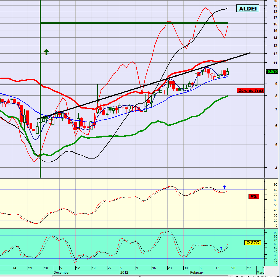Click the 'December' month label on time axis
280x277 pixels.
[x=62, y=273]
